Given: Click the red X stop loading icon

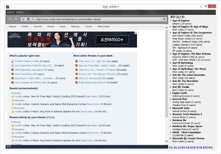Looking at the screenshot, I should pos(23,19).
